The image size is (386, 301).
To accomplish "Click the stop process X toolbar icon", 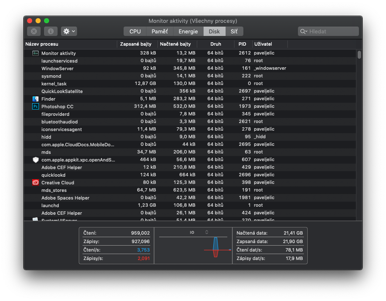I will pyautogui.click(x=34, y=31).
